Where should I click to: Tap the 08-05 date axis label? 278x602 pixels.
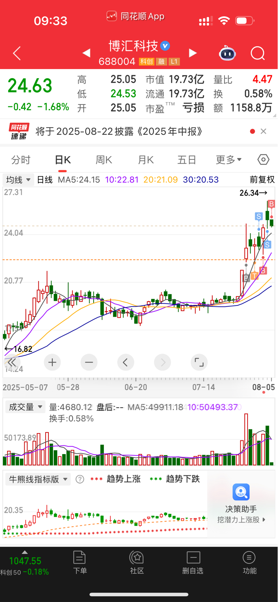(264, 387)
